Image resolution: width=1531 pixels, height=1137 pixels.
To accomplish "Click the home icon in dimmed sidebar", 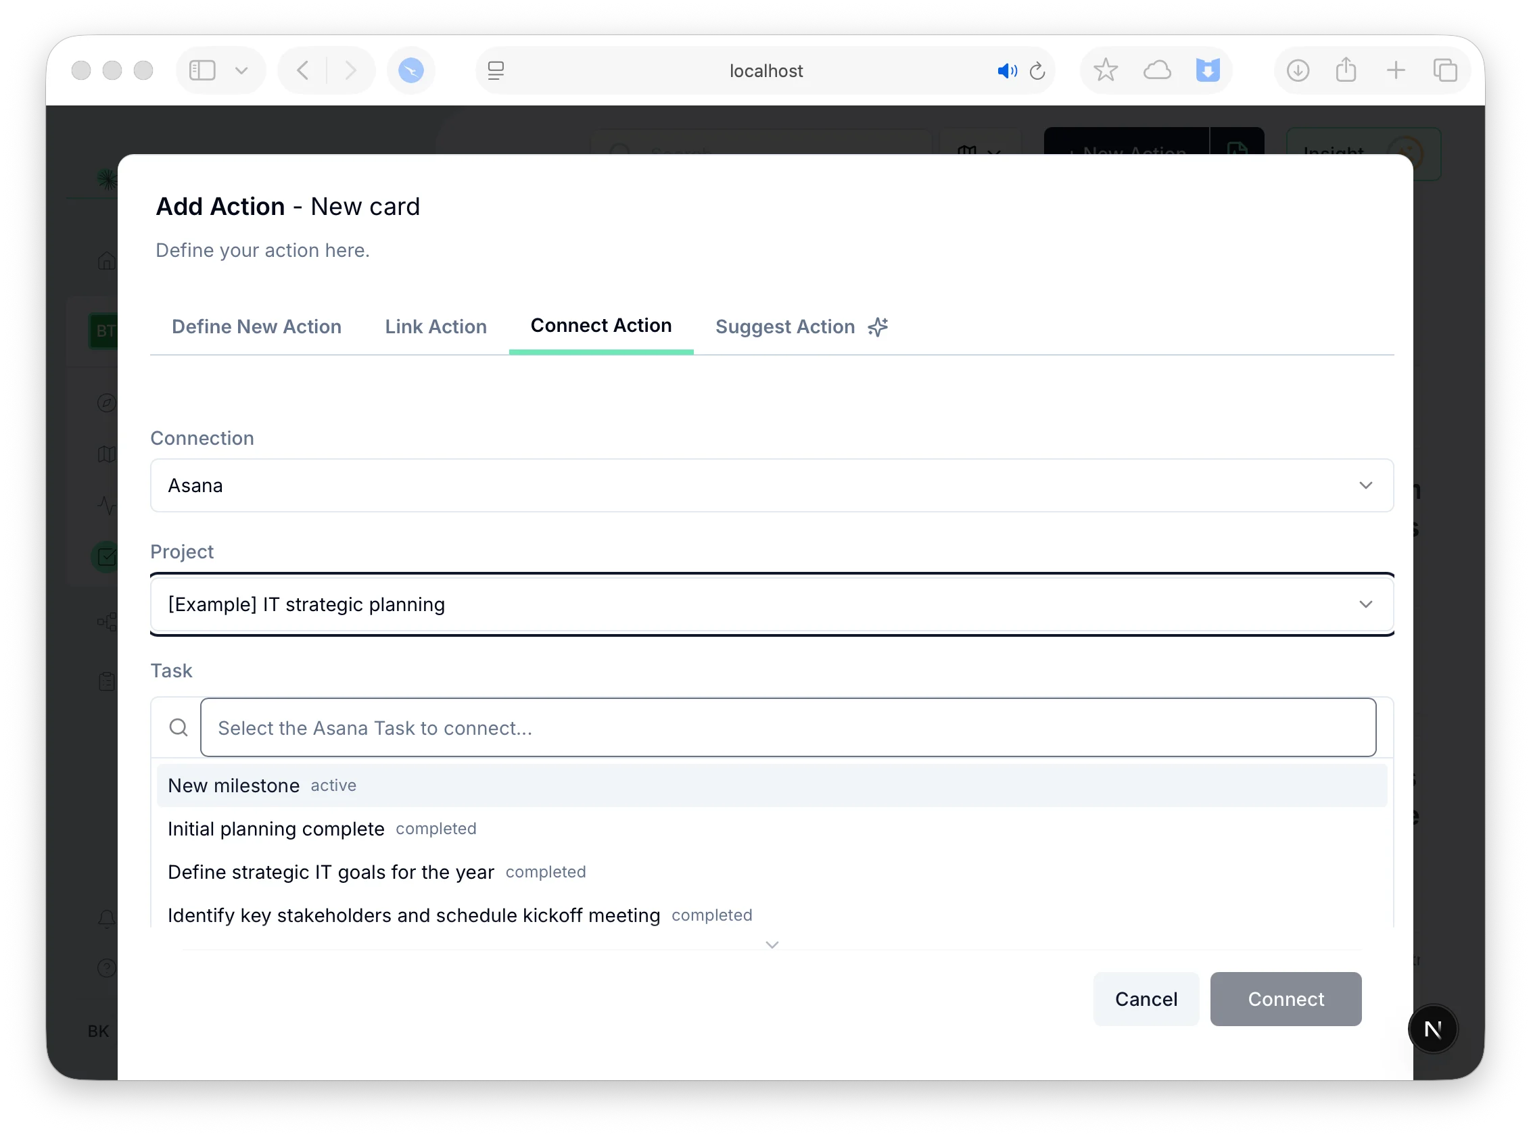I will [107, 261].
